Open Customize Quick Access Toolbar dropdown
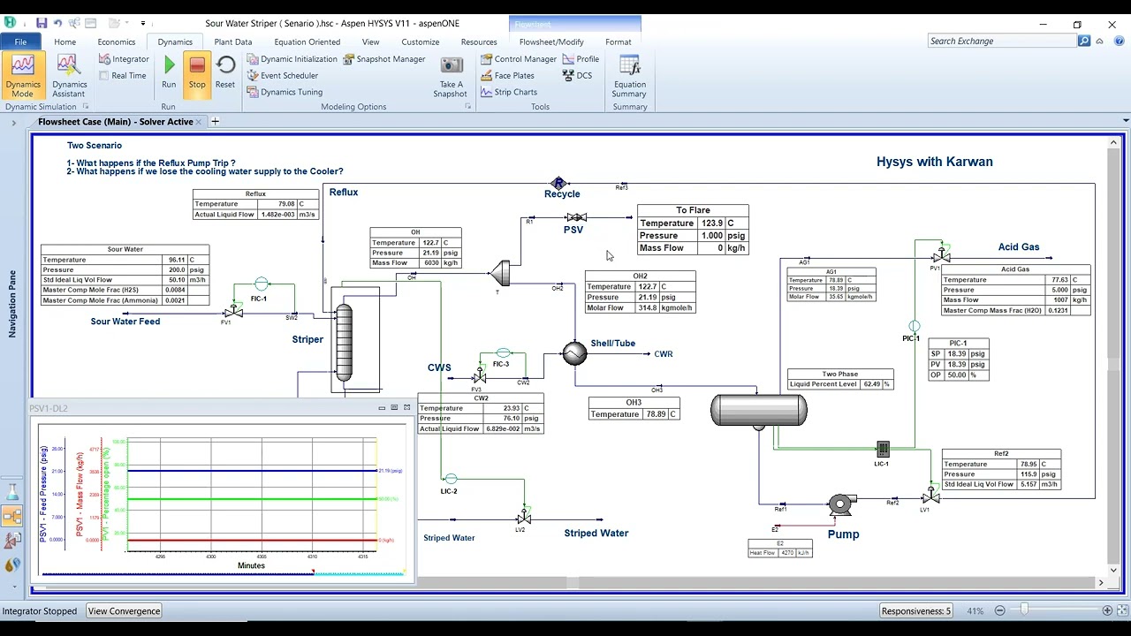 tap(143, 24)
